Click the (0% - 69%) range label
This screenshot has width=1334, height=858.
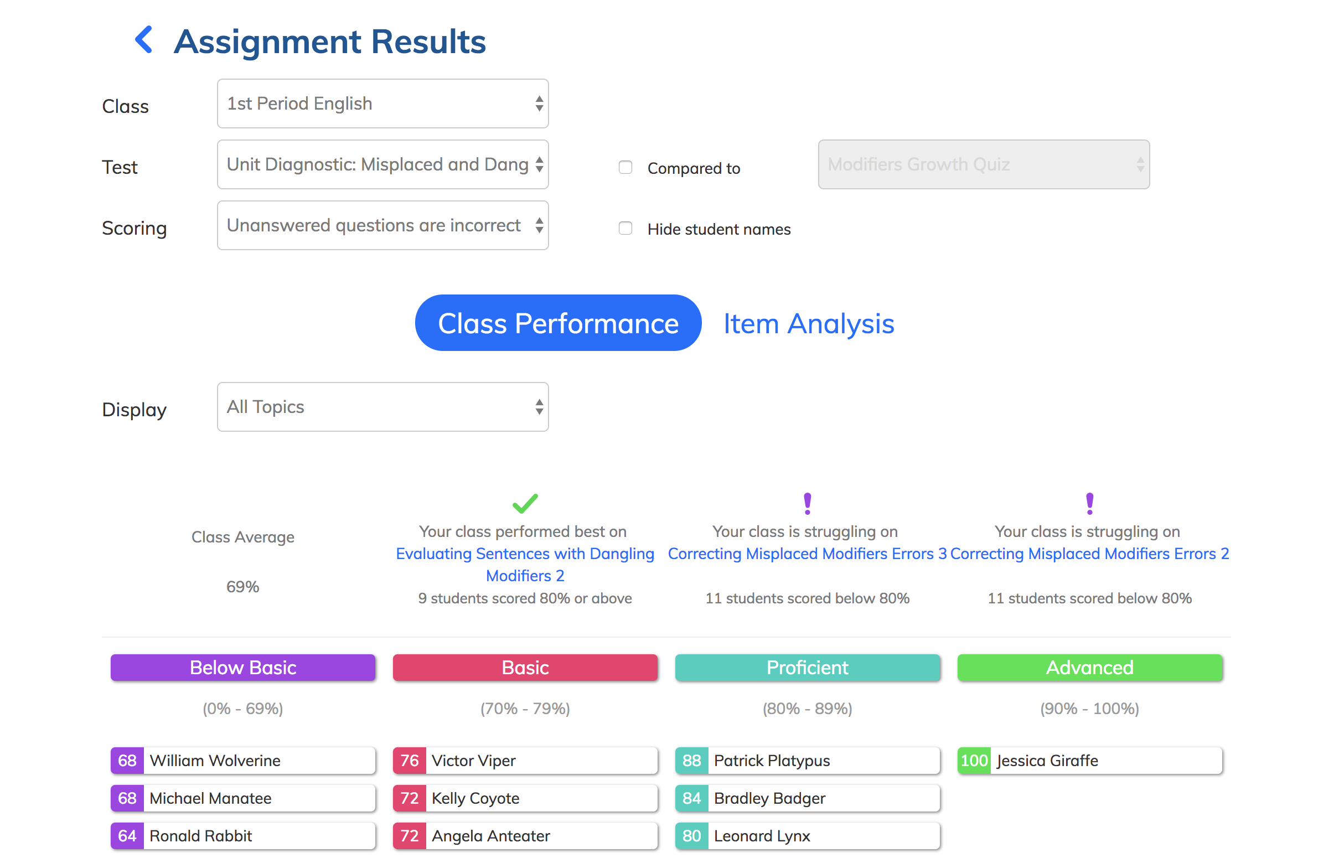[243, 709]
